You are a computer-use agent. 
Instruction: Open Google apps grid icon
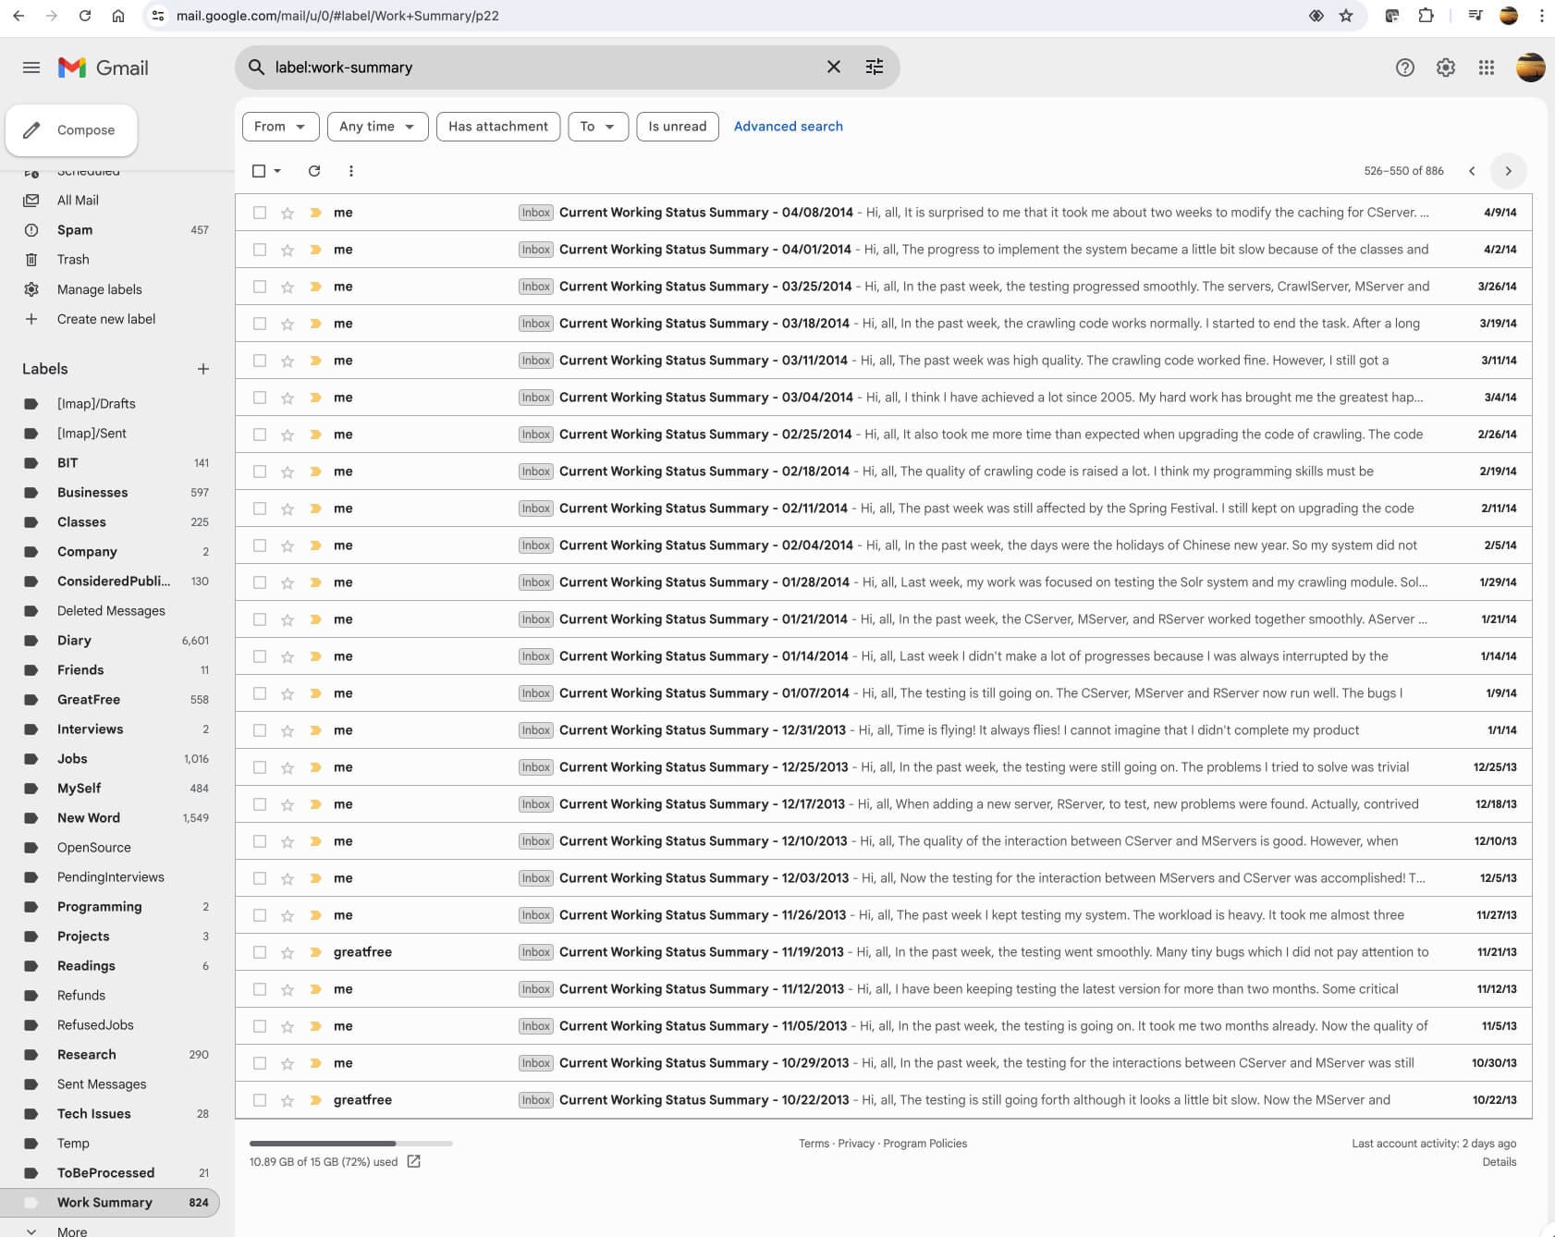click(1486, 67)
